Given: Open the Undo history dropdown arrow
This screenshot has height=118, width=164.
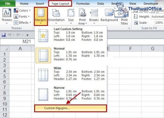Looking at the screenshot, I should [13, 35].
